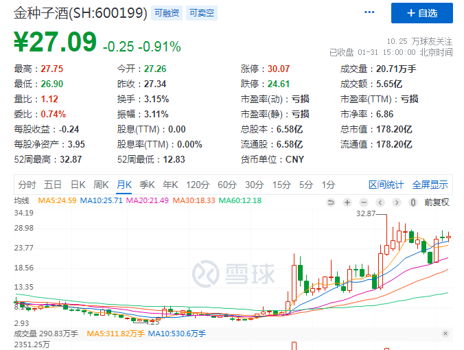Zoom out the chart with minus icon
The height and width of the screenshot is (350, 464).
364,202
